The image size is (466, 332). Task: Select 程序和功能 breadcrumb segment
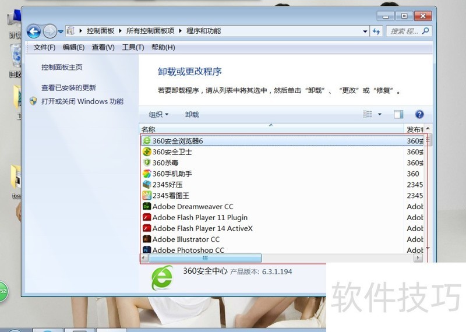coord(203,31)
